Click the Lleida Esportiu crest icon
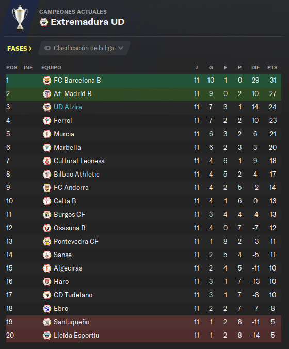 [x=47, y=336]
